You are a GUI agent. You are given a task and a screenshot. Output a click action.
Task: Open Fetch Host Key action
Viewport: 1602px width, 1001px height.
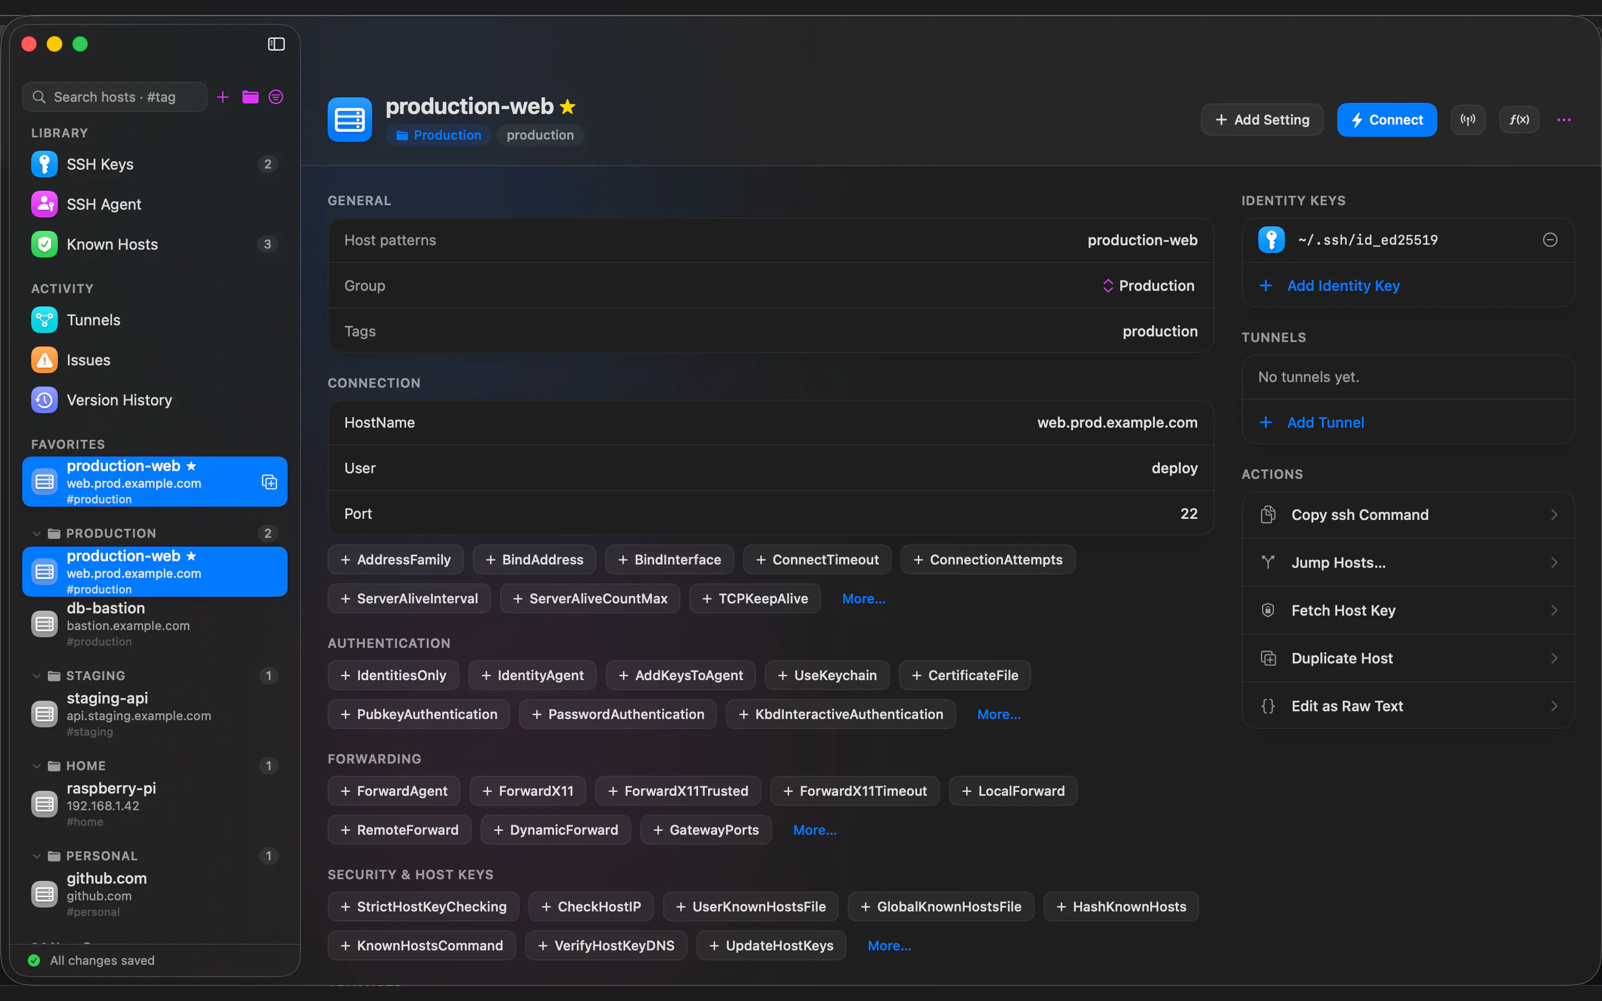(1408, 609)
